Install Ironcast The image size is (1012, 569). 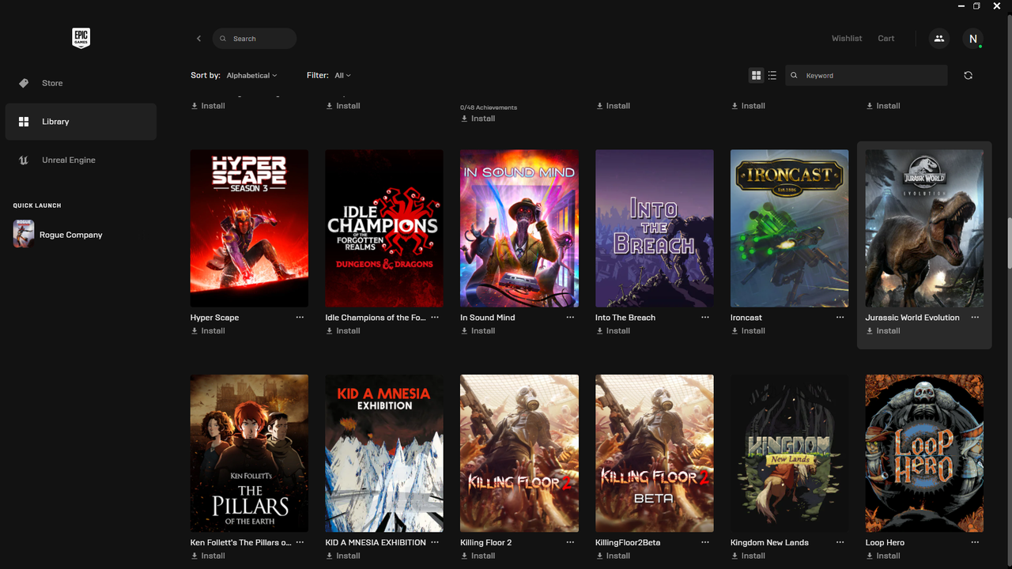[x=748, y=330]
